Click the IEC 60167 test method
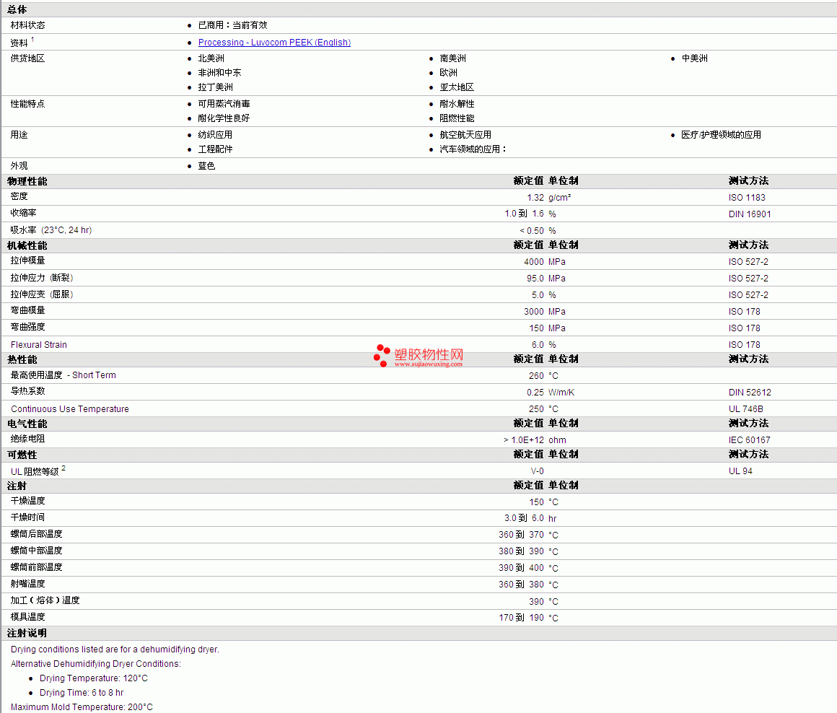 click(750, 439)
